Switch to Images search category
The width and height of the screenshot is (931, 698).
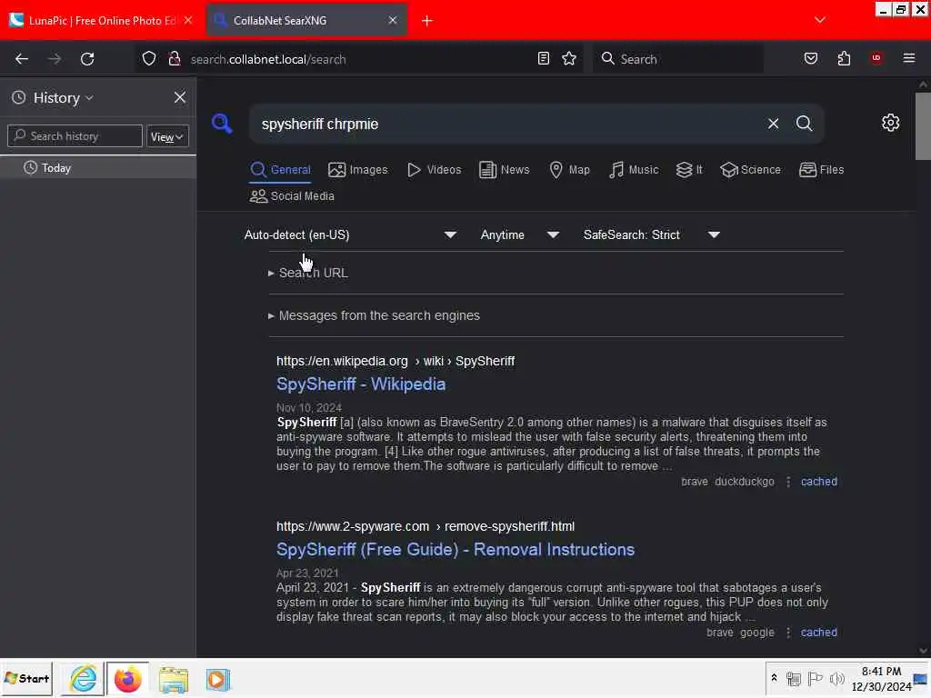point(358,170)
